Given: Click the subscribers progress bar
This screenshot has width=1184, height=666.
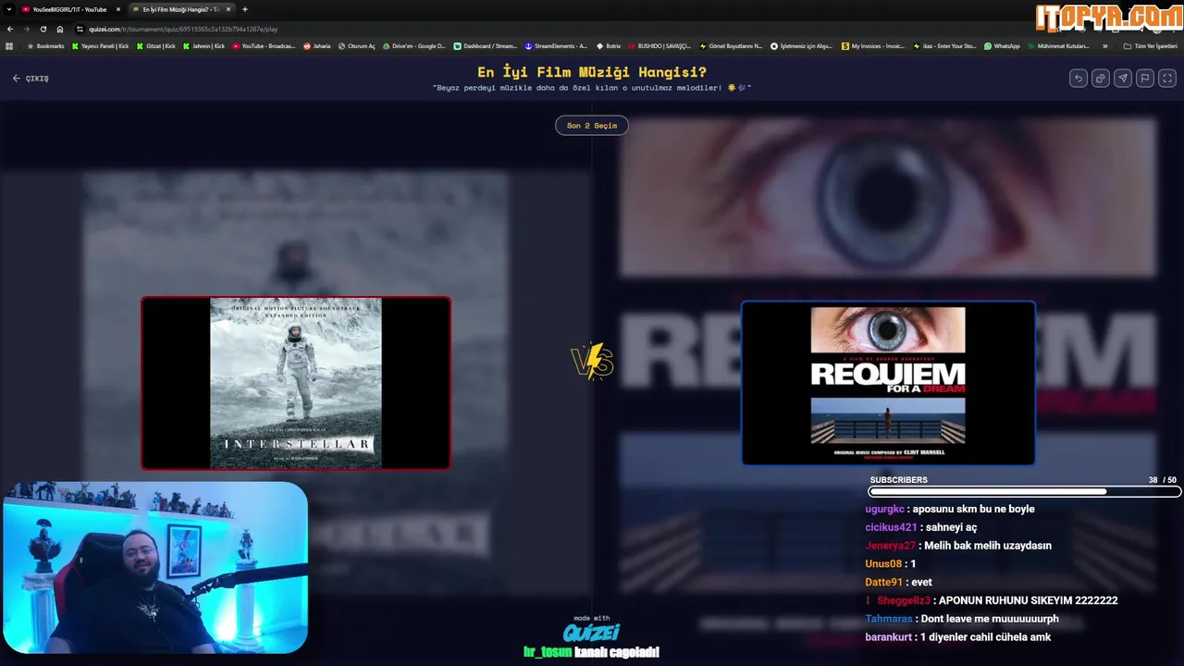Looking at the screenshot, I should [1024, 492].
